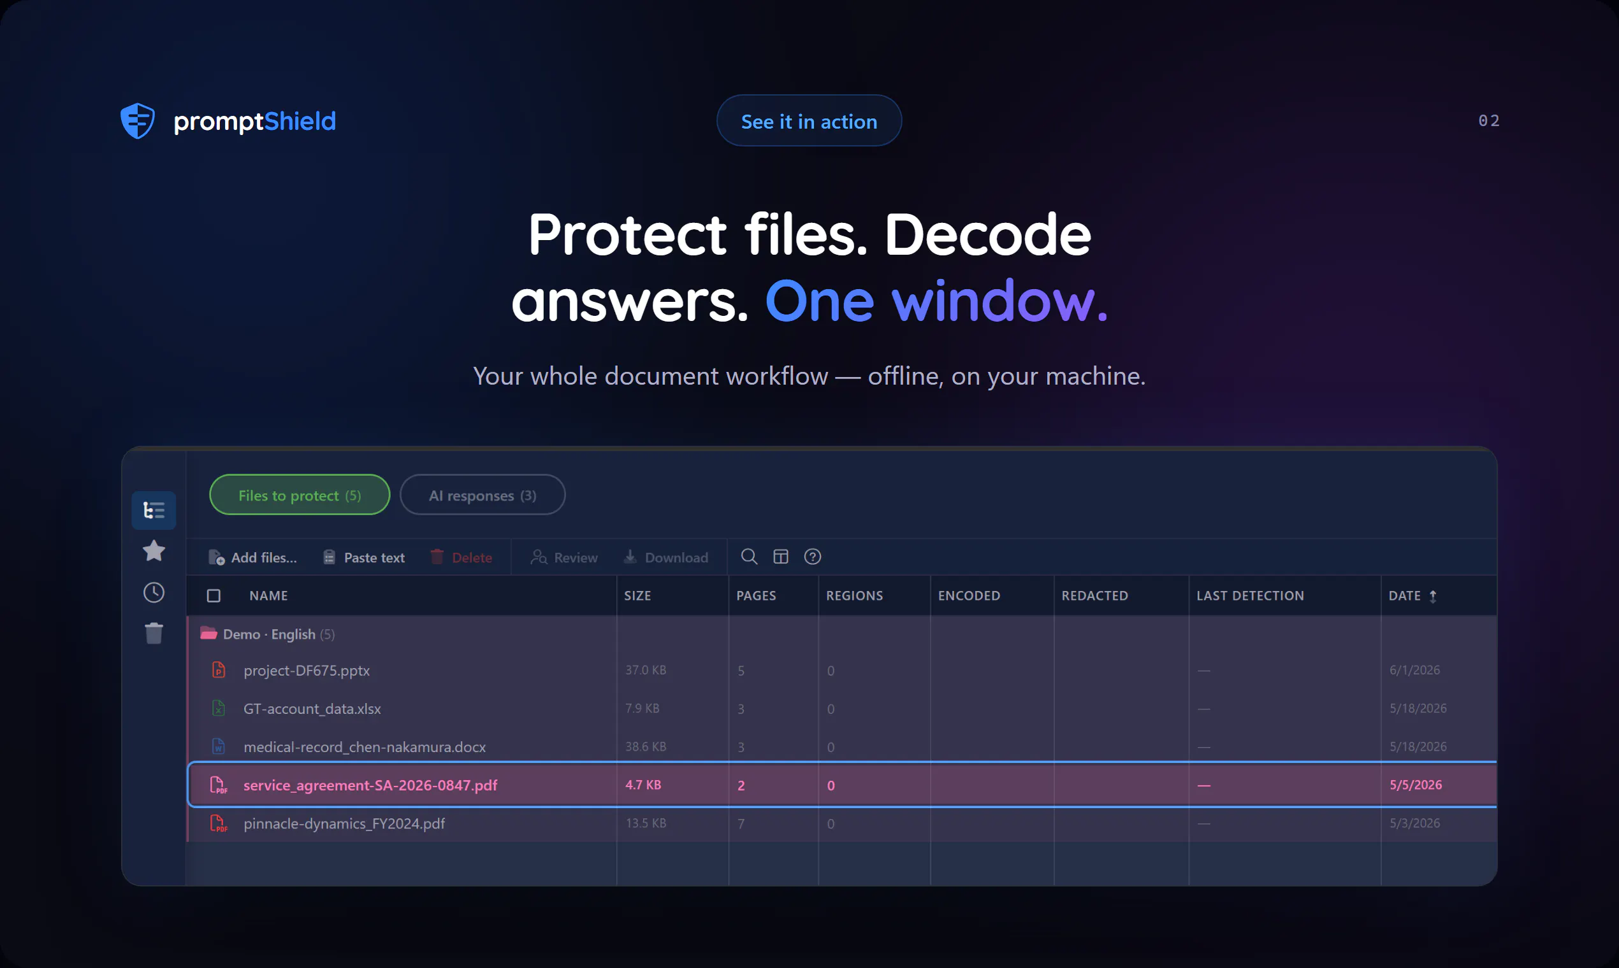The width and height of the screenshot is (1619, 968).
Task: Select the pinnacle-dynamics_FY2024.pdf file name
Action: click(x=344, y=824)
